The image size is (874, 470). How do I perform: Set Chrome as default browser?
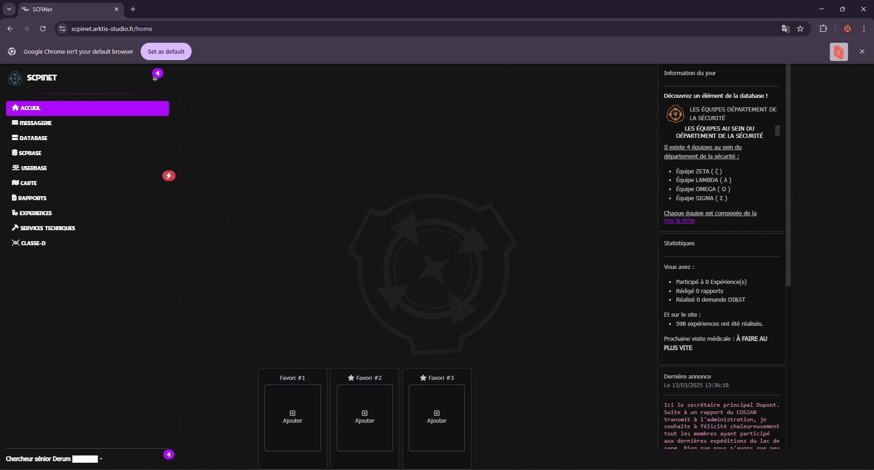pos(166,51)
